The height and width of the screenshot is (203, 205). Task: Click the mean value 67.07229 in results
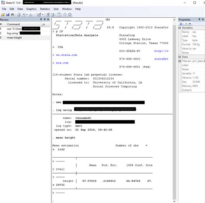tap(90, 181)
